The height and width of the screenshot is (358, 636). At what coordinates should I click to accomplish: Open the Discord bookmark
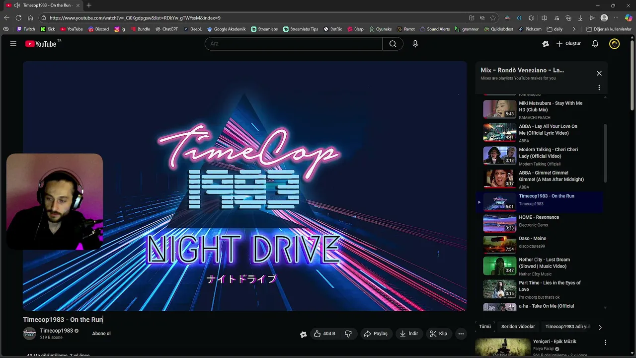click(98, 29)
